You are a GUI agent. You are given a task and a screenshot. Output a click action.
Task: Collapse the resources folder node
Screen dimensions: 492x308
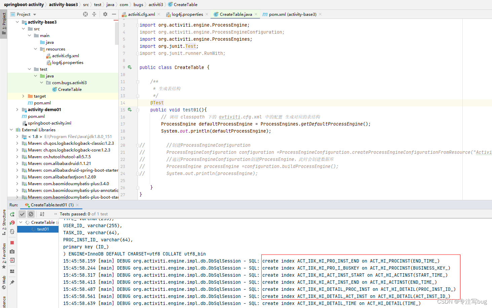tap(36, 49)
